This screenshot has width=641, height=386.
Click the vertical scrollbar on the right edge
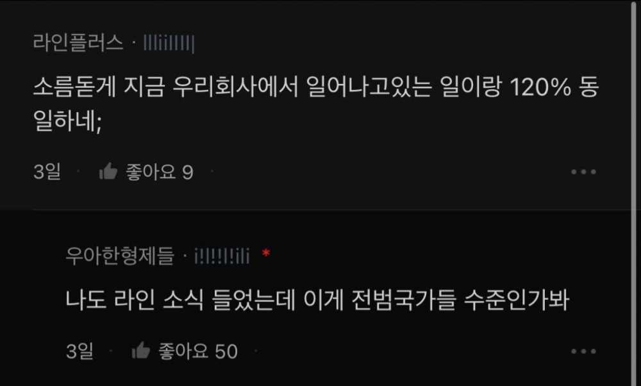[634, 193]
